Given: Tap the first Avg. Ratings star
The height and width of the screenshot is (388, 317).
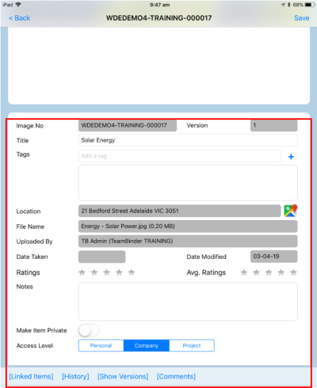Looking at the screenshot, I should [x=244, y=272].
